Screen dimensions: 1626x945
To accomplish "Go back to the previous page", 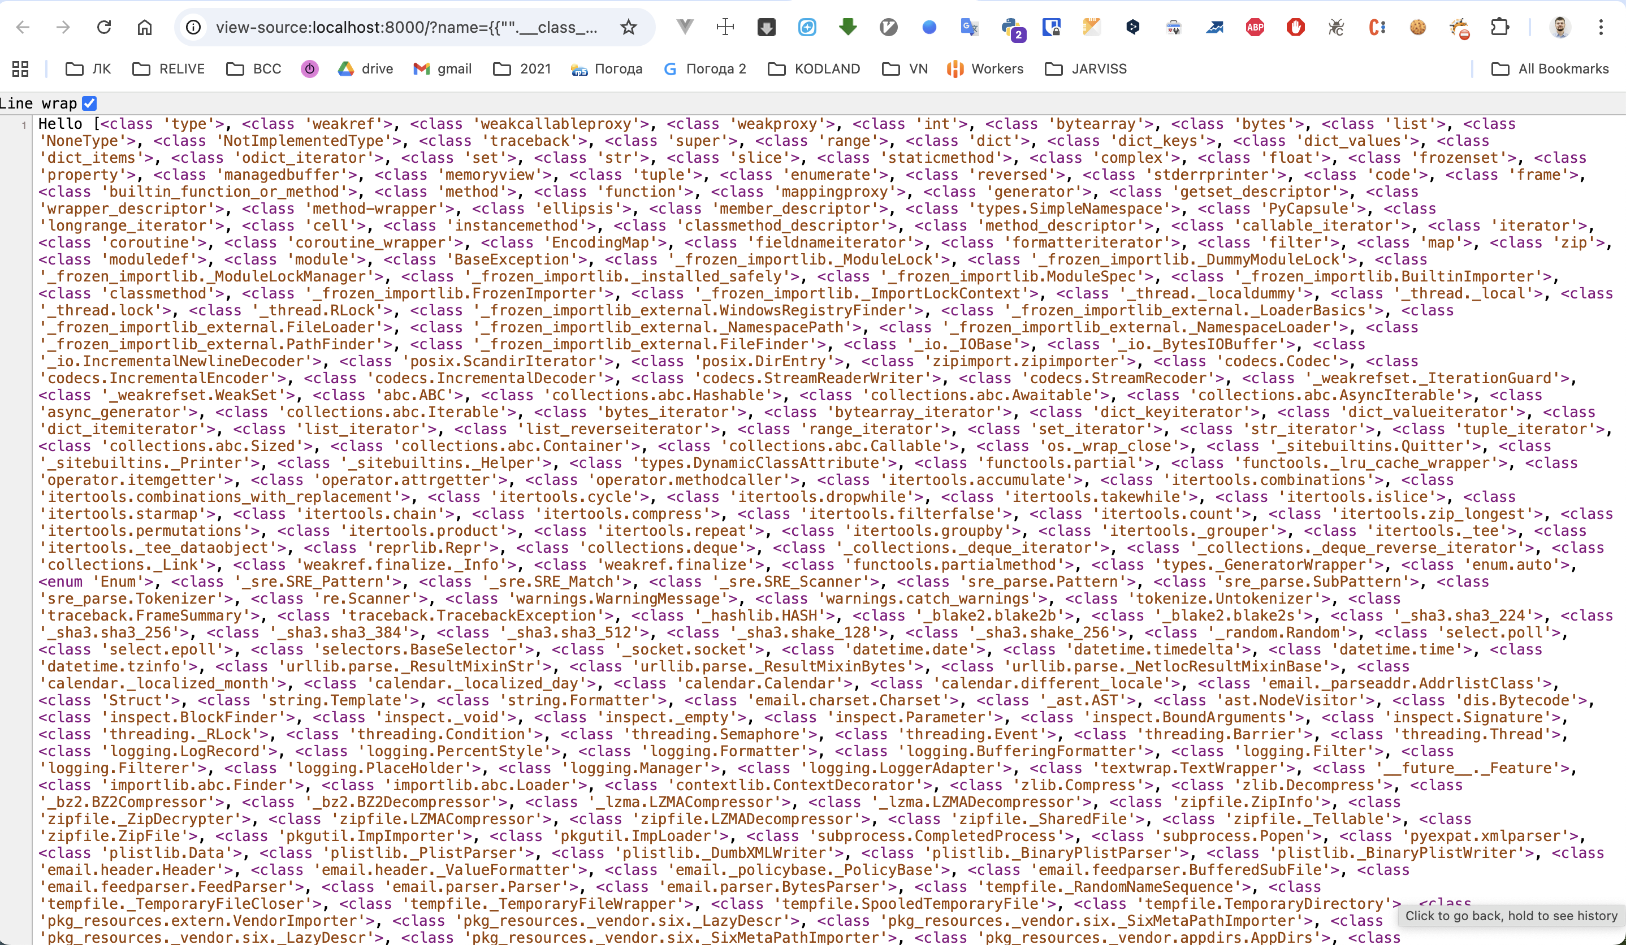I will (23, 27).
